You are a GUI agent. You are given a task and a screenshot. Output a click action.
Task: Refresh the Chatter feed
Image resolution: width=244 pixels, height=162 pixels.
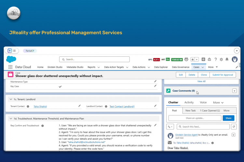click(x=234, y=127)
